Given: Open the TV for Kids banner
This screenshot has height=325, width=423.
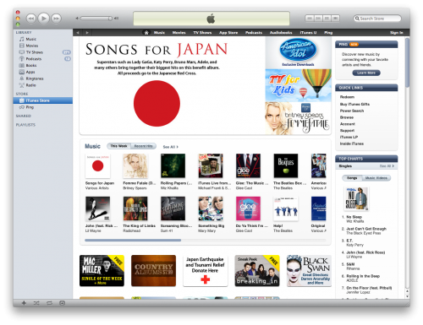Looking at the screenshot, I should [298, 85].
